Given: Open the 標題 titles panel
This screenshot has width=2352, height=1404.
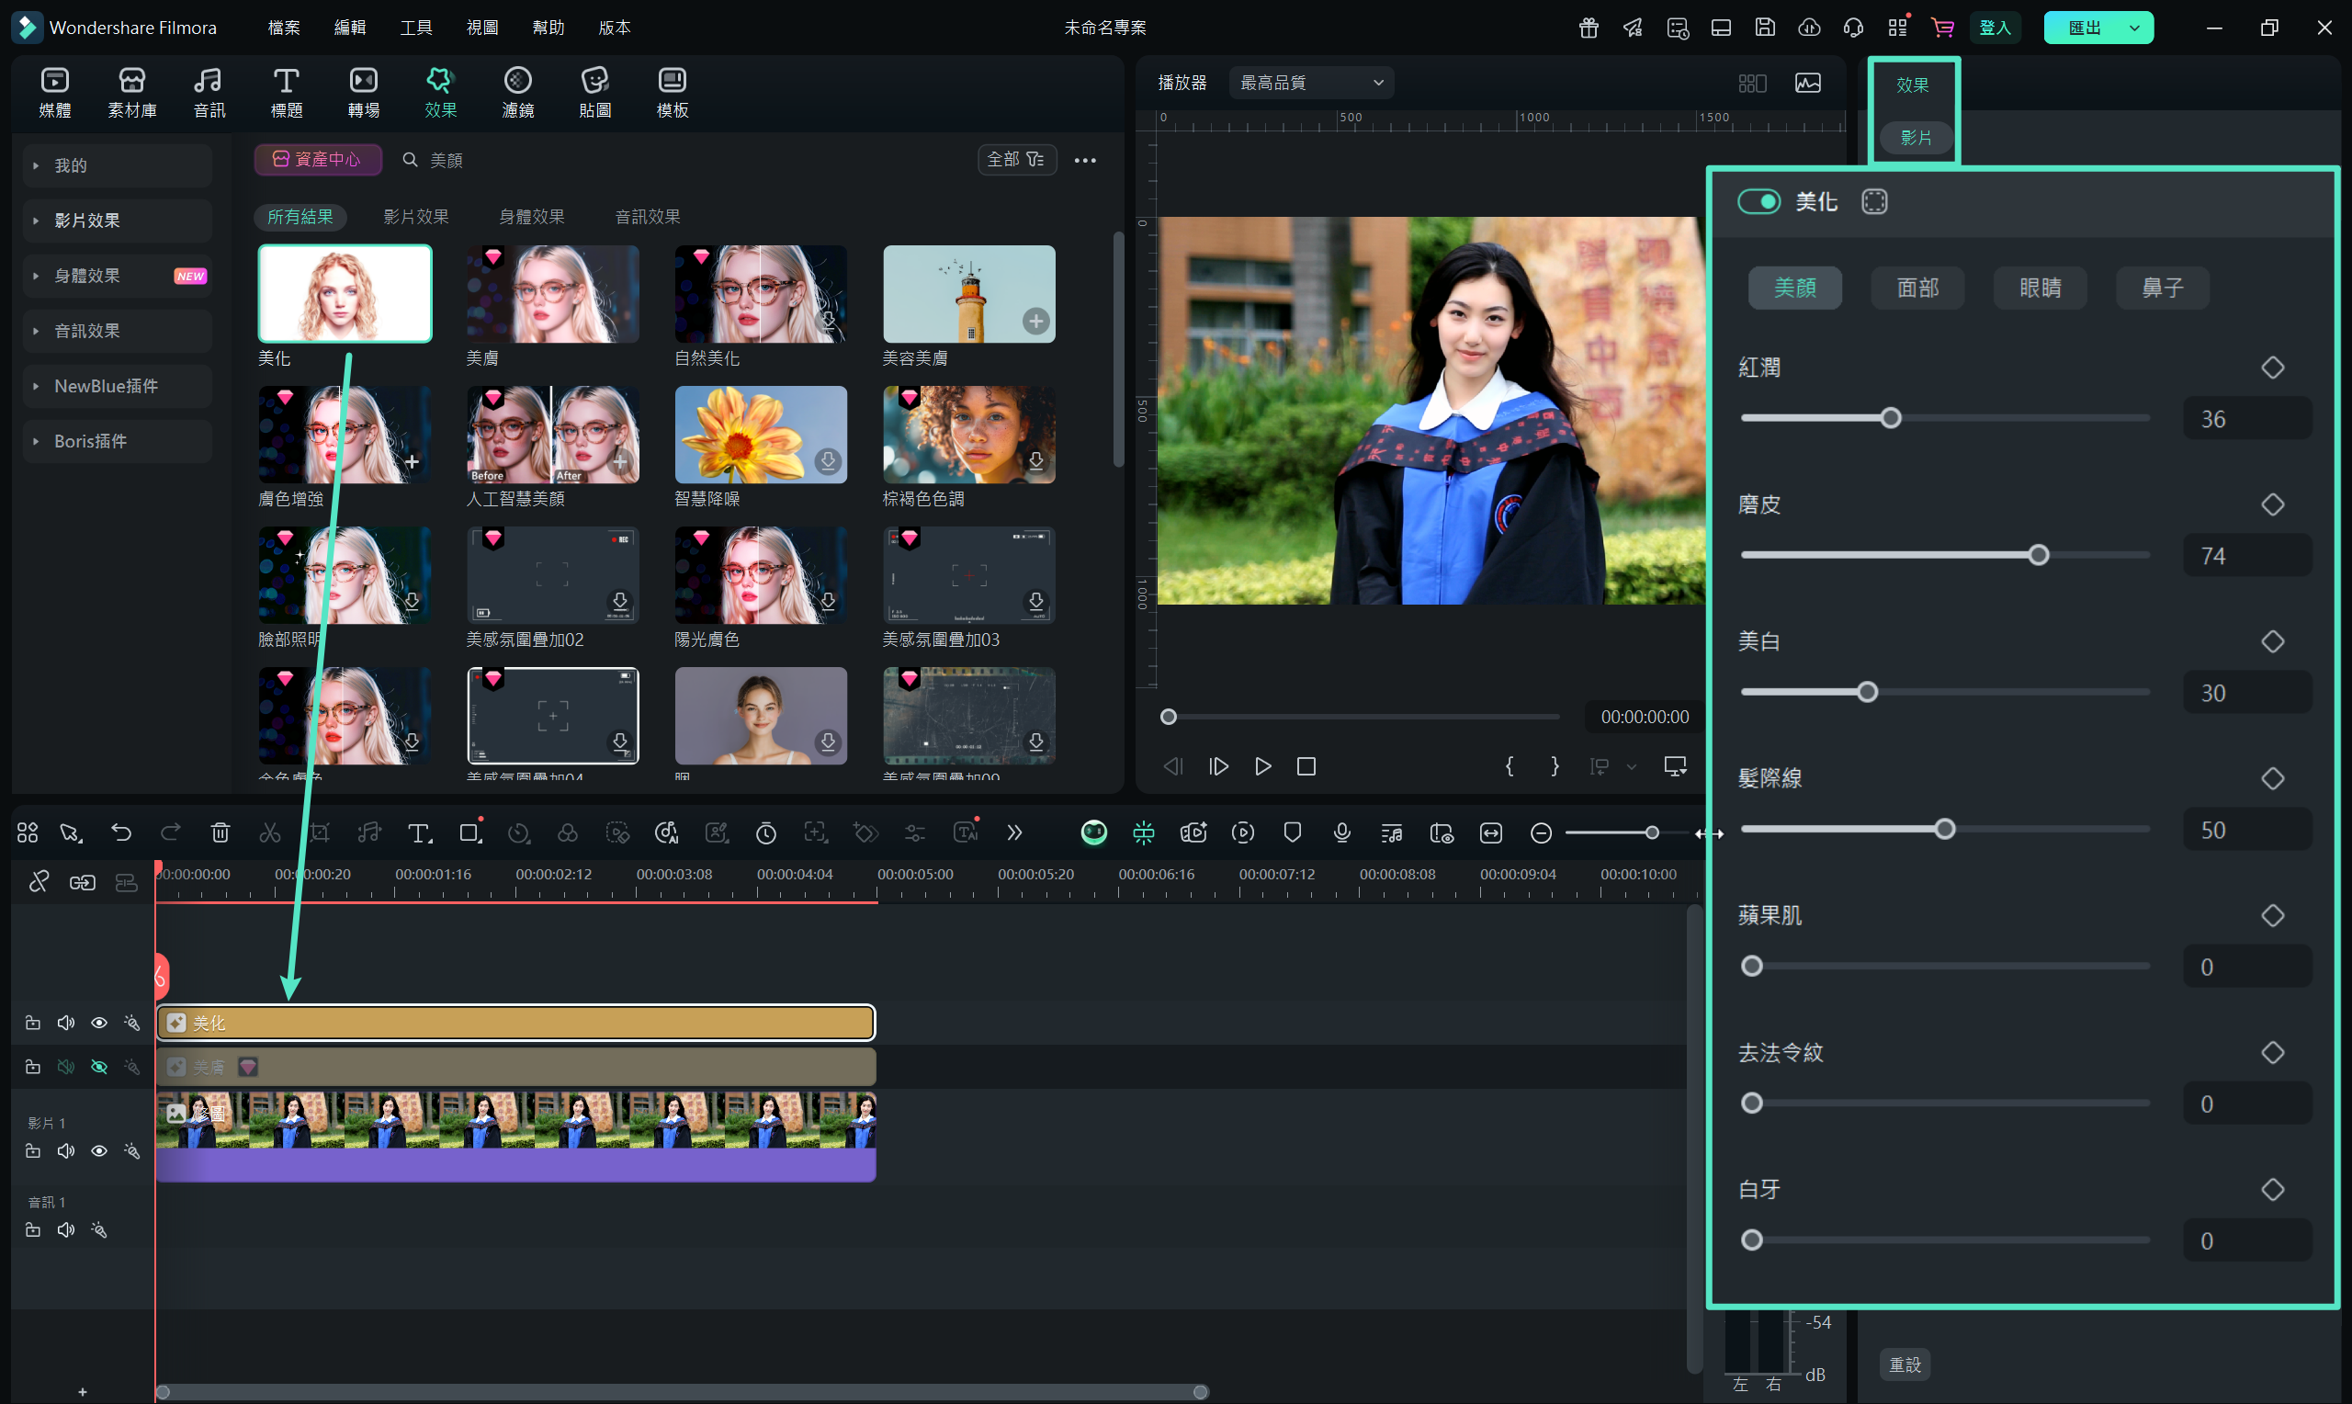Looking at the screenshot, I should coord(287,93).
